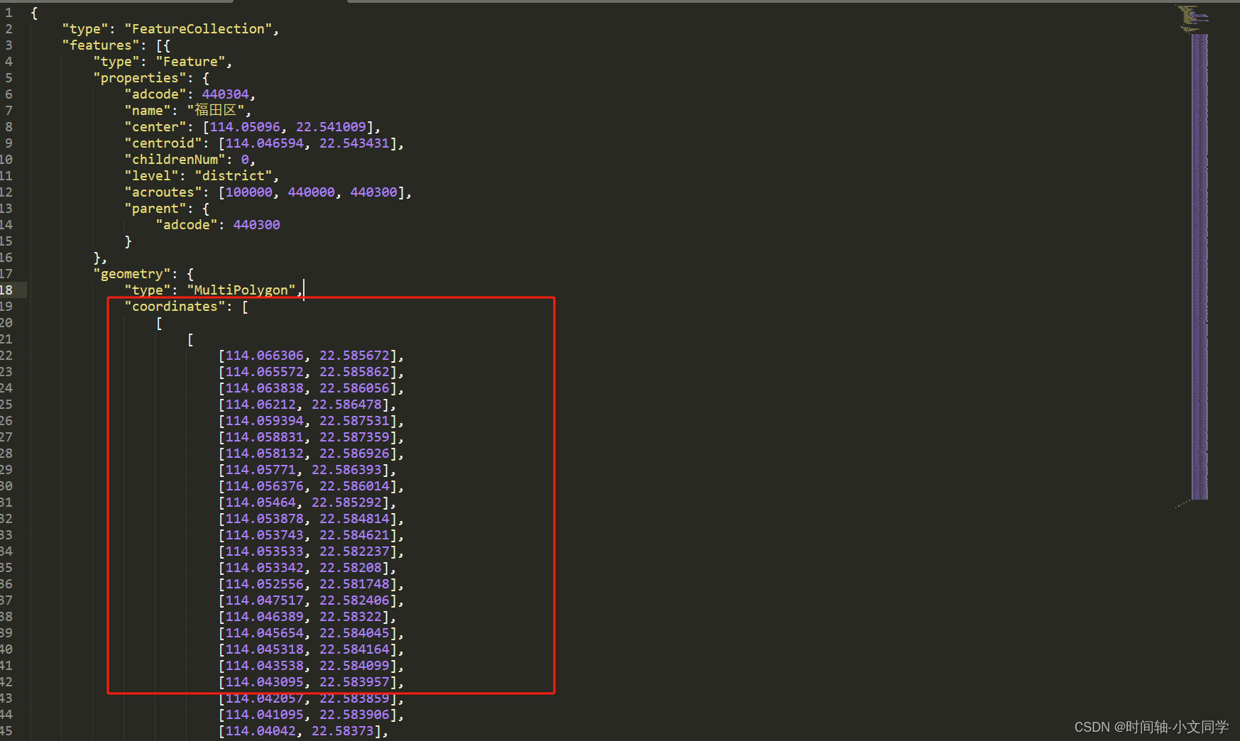The image size is (1240, 741).
Task: Click the "acroutes" key
Action: [x=163, y=192]
